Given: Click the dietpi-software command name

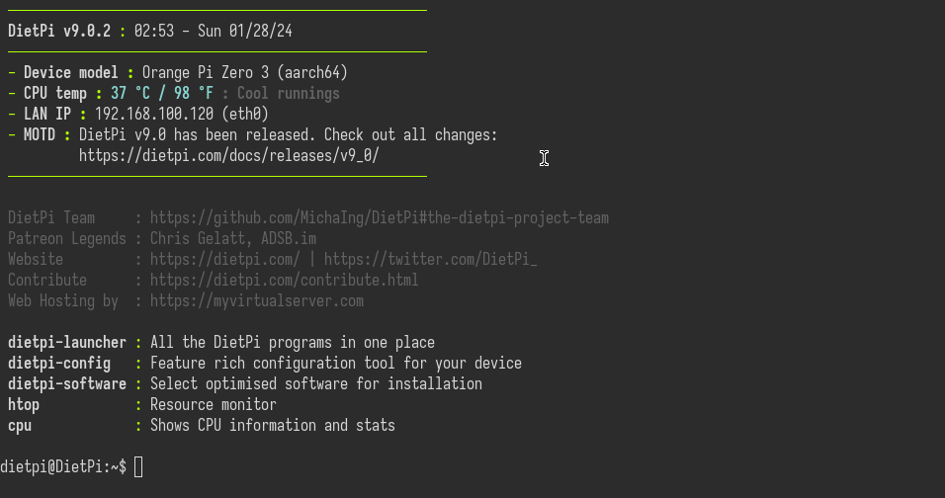Looking at the screenshot, I should tap(67, 383).
